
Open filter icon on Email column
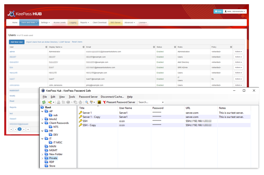coord(154,47)
